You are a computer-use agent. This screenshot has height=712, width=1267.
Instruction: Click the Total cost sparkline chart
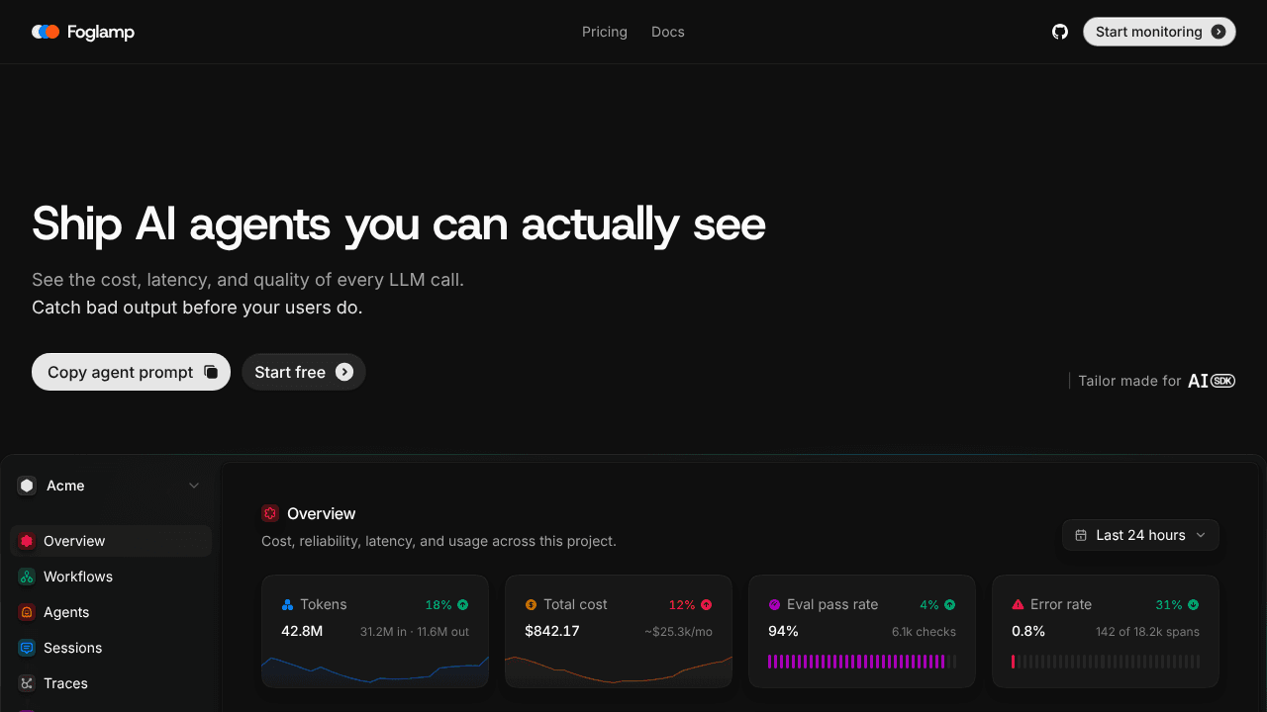click(619, 669)
